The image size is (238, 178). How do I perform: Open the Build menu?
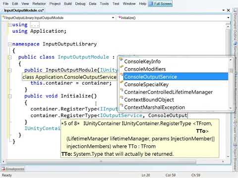[x=68, y=3]
